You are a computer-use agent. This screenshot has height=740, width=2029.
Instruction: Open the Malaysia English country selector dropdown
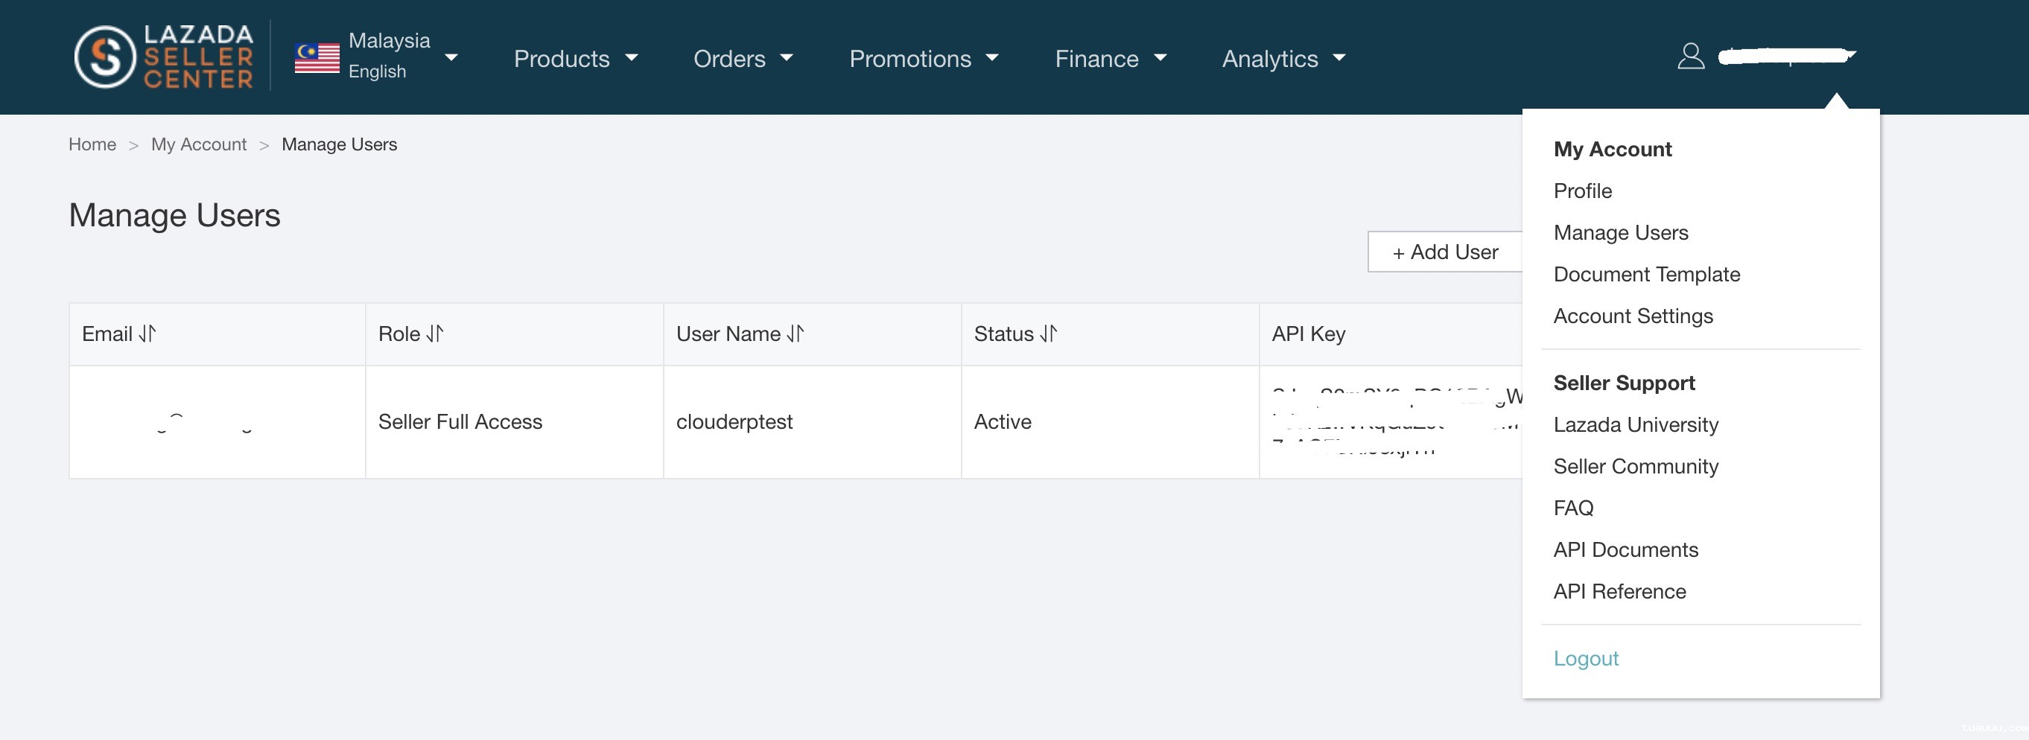(x=451, y=57)
